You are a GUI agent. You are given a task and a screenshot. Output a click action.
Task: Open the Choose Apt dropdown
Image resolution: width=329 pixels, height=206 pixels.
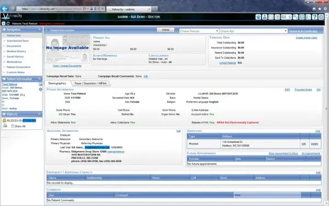(x=253, y=31)
